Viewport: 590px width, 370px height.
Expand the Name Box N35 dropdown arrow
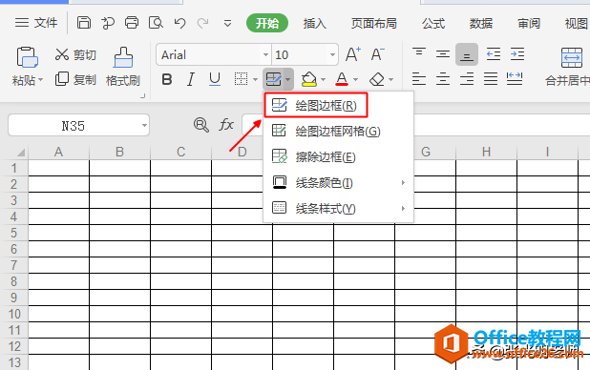pos(144,125)
